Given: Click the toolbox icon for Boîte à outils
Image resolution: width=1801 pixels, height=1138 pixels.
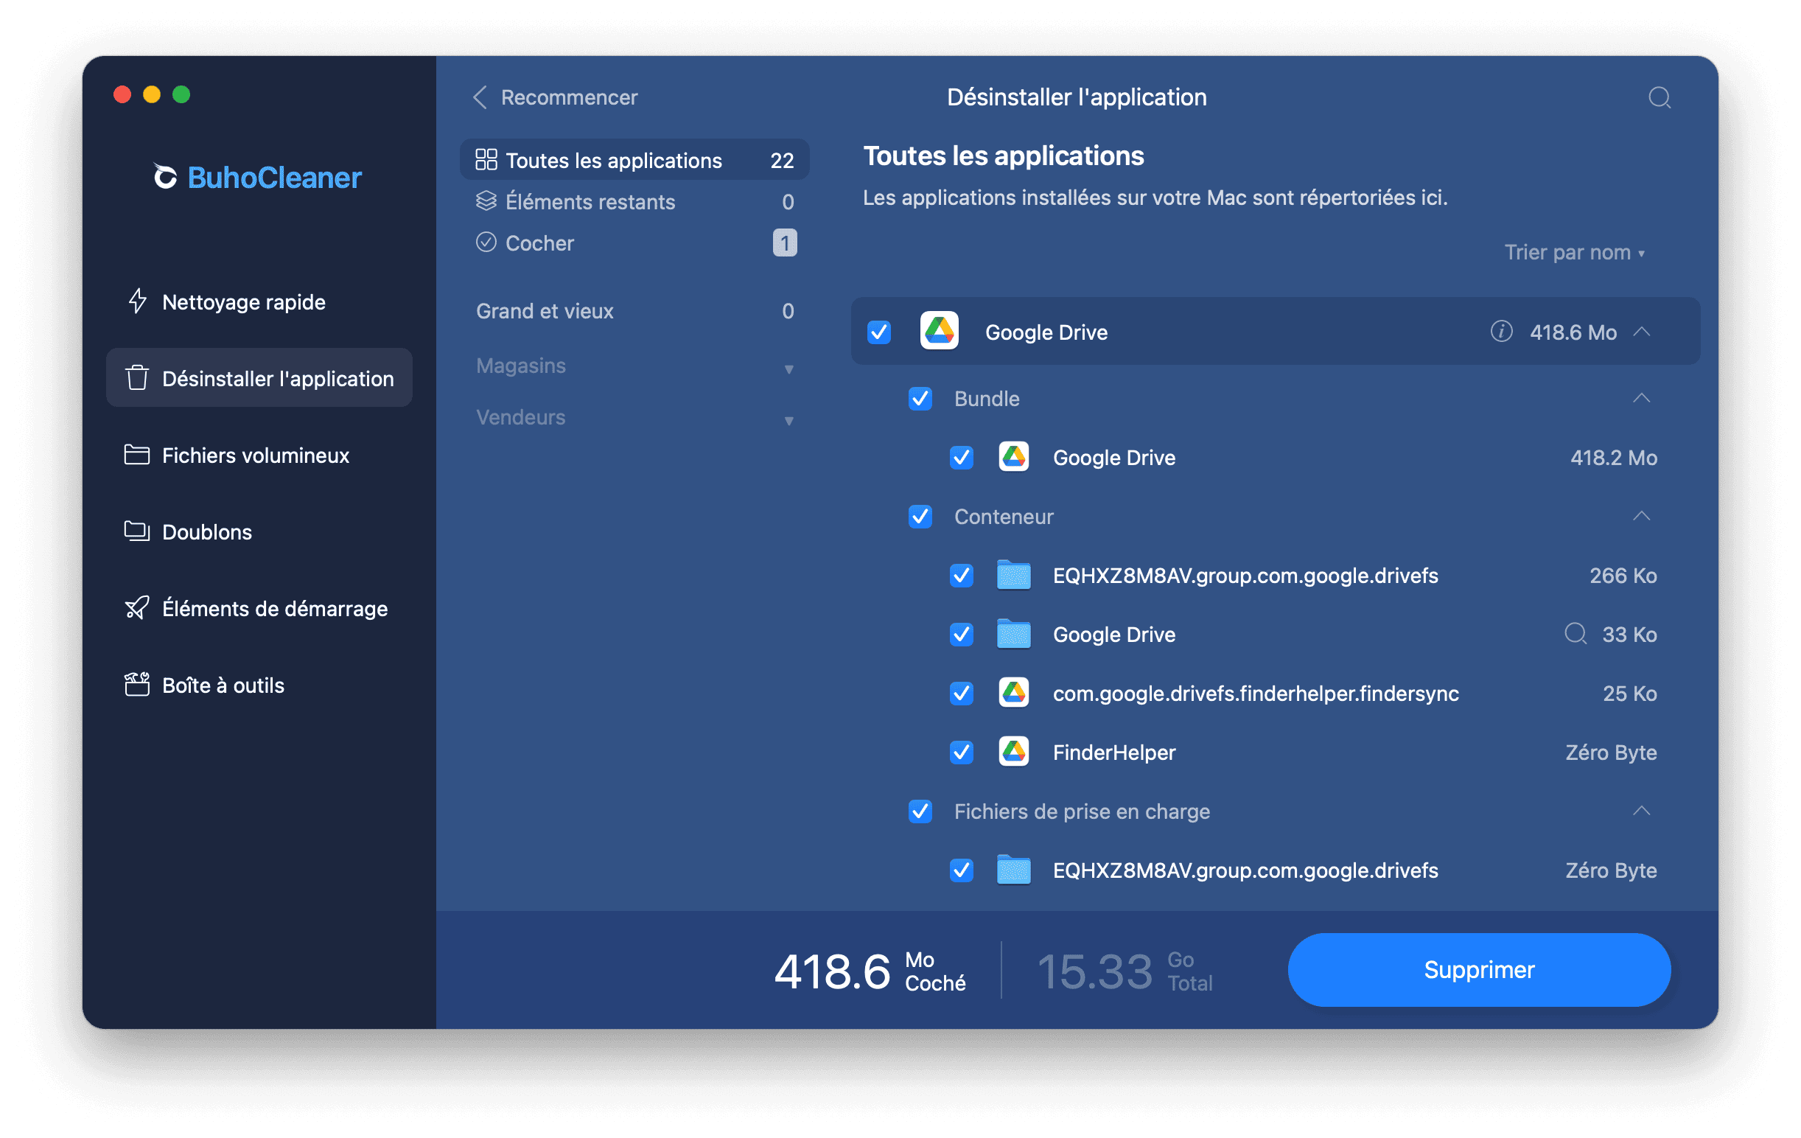Looking at the screenshot, I should click(137, 685).
